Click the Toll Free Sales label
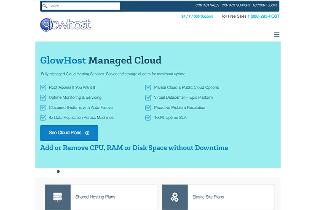This screenshot has width=316, height=210. point(234,16)
